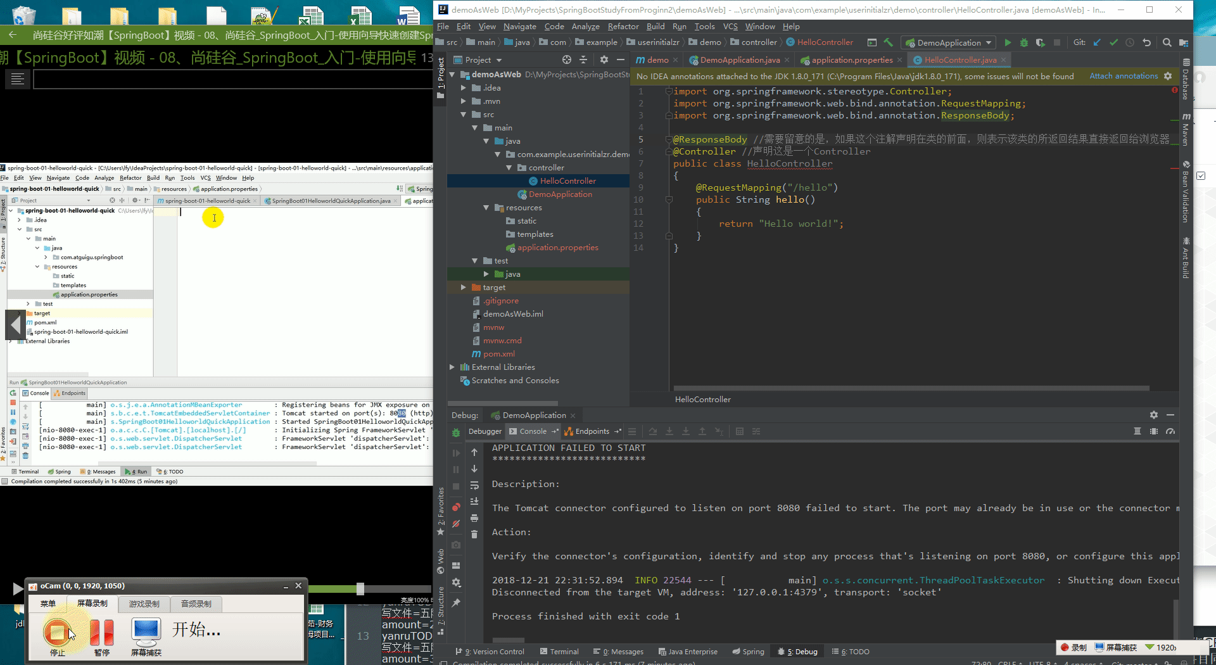
Task: Open DemoApplication run configuration dropdown
Action: (948, 42)
